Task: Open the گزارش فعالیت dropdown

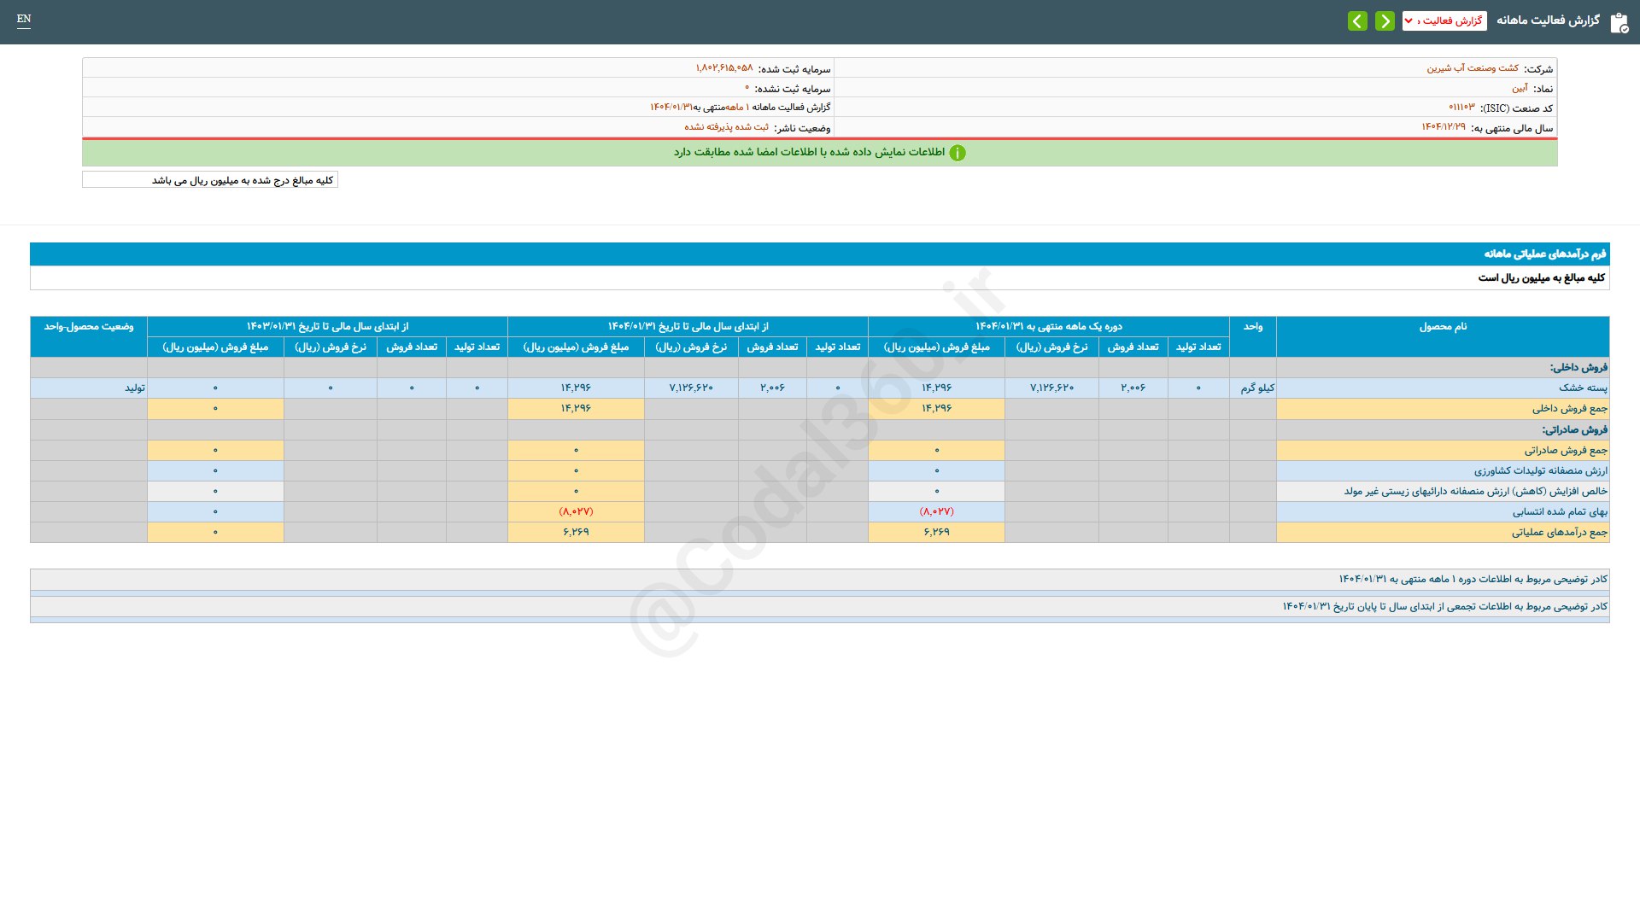Action: (x=1444, y=20)
